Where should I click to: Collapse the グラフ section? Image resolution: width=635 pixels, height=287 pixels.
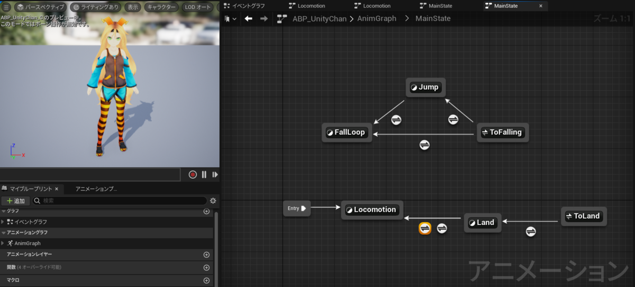(x=4, y=211)
